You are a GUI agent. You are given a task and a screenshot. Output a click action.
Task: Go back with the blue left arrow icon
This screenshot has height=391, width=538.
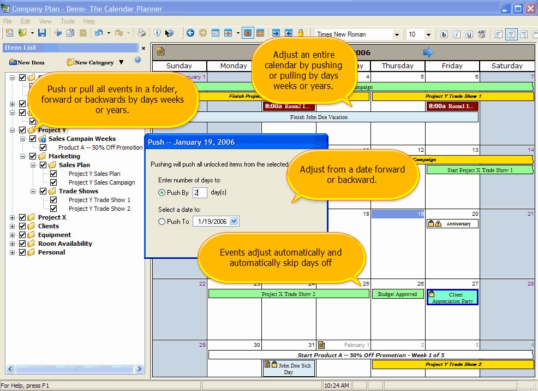tap(190, 33)
